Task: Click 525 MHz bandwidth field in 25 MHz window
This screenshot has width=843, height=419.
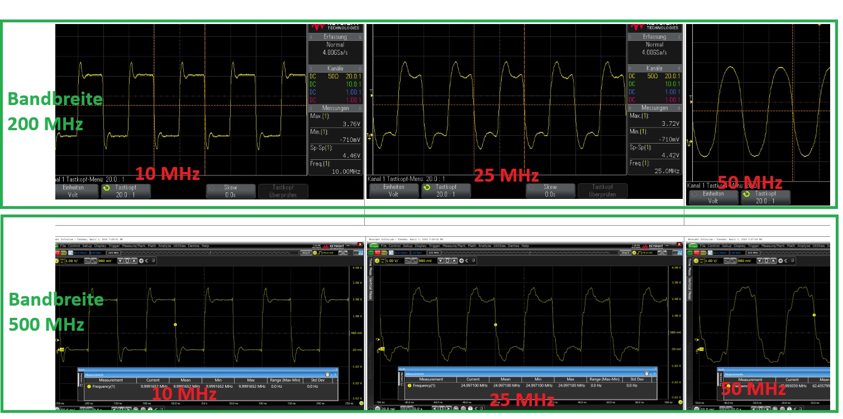Action: (434, 253)
